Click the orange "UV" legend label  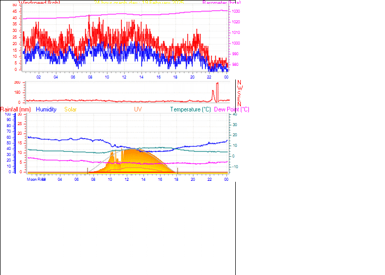tap(138, 109)
